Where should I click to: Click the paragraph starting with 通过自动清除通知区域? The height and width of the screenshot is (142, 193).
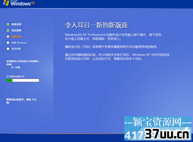tap(117, 57)
